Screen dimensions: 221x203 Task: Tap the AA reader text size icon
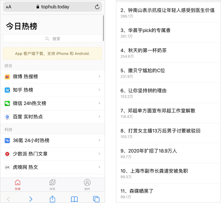[8, 7]
